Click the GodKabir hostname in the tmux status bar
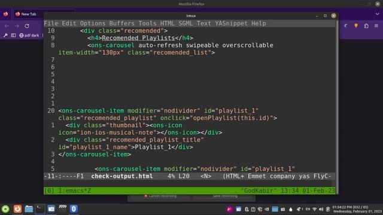 (259, 191)
